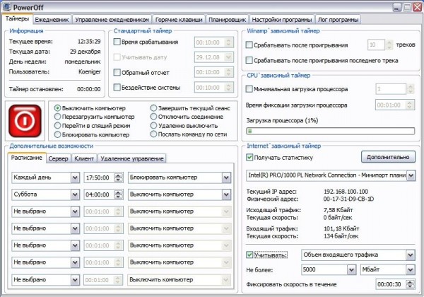Click the big red power button icon
The height and width of the screenshot is (297, 424).
pos(26,121)
